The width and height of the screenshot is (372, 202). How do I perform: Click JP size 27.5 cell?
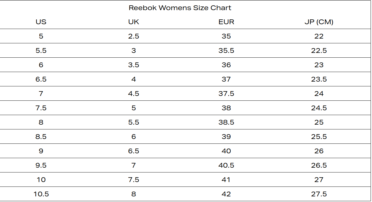click(x=319, y=194)
